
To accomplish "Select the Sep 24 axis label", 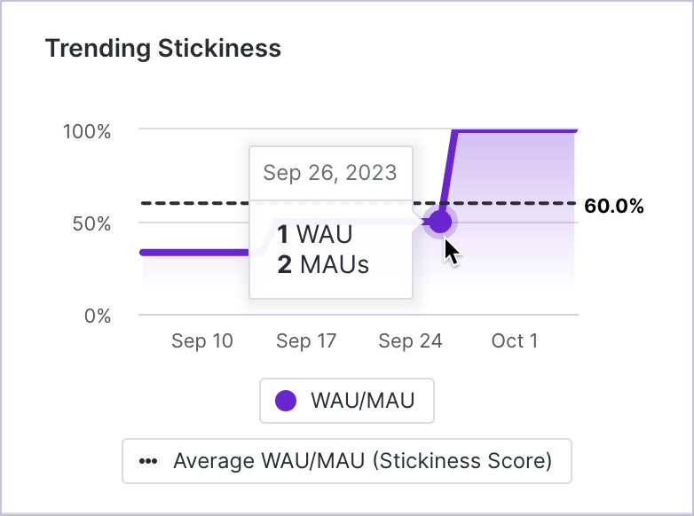I will pos(410,341).
